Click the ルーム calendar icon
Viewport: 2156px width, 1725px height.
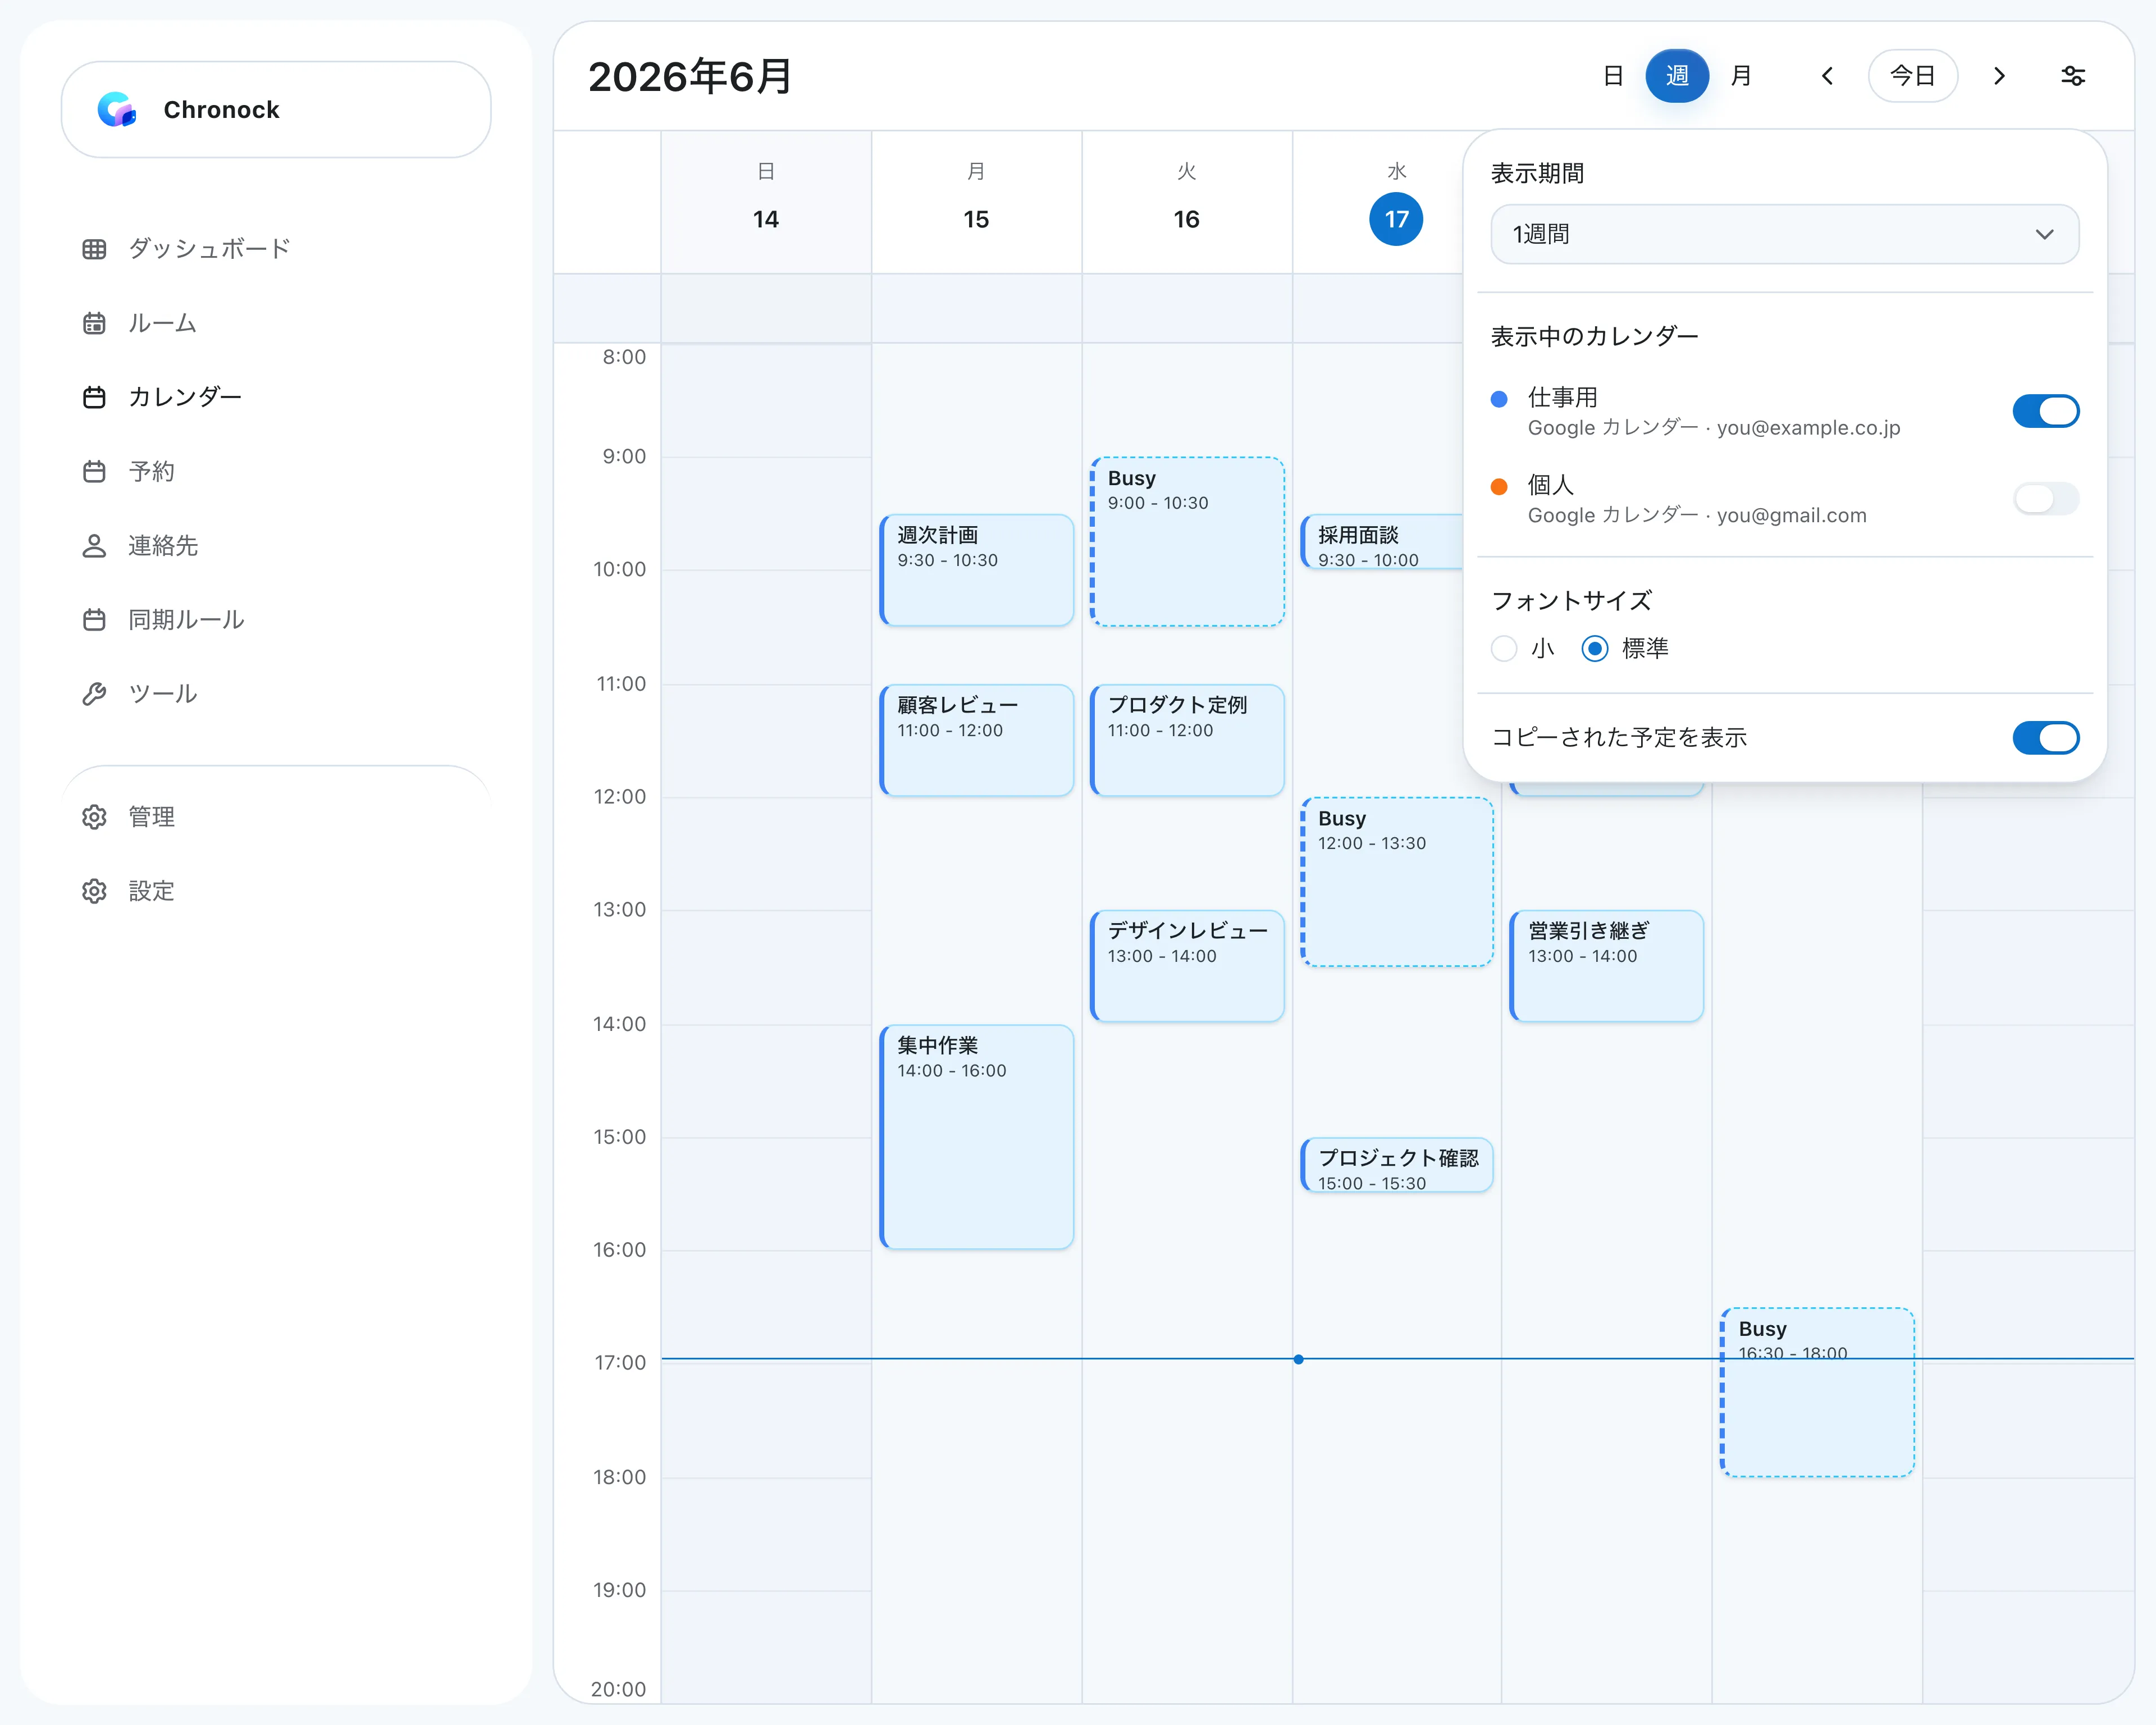tap(94, 323)
